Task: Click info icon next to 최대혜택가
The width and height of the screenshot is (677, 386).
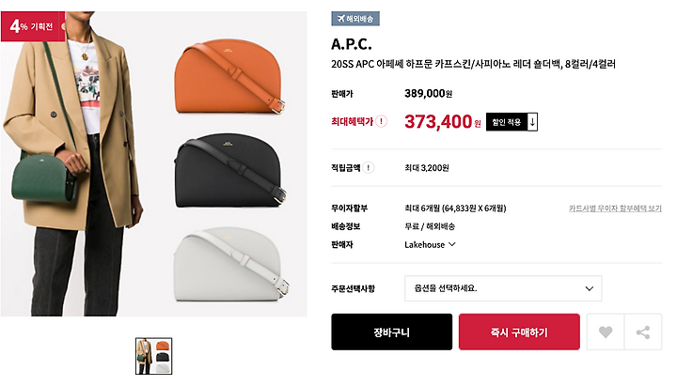Action: (381, 121)
